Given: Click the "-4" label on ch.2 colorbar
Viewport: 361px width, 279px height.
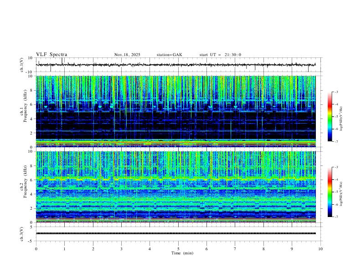Looking at the screenshot, I should pyautogui.click(x=336, y=180).
